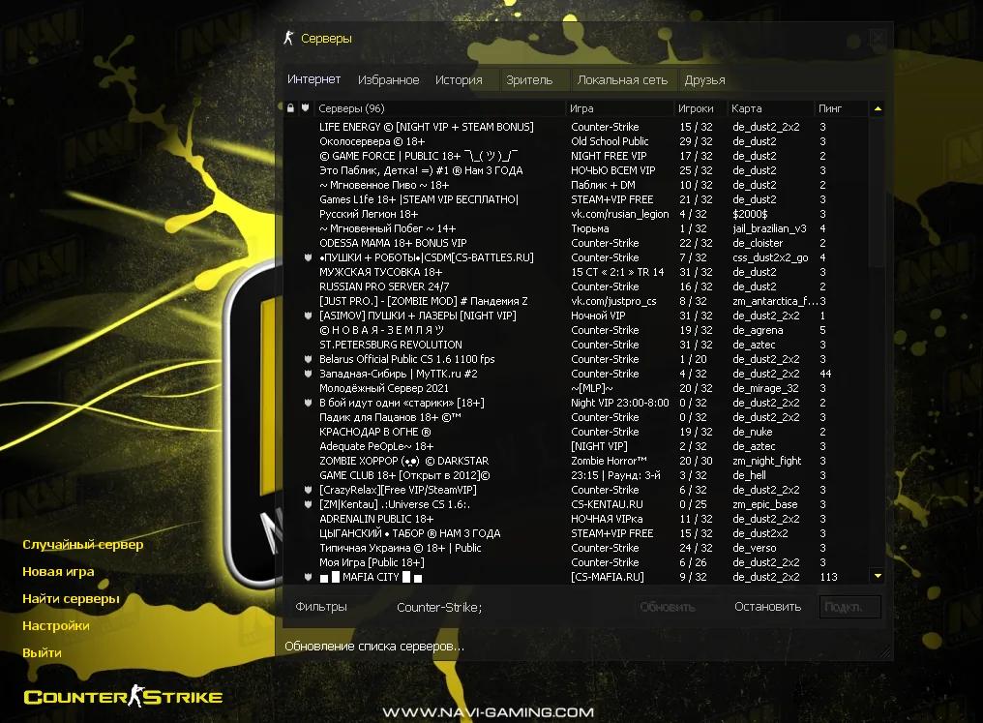Sort by Карта column header
983x723 pixels.
coord(770,108)
